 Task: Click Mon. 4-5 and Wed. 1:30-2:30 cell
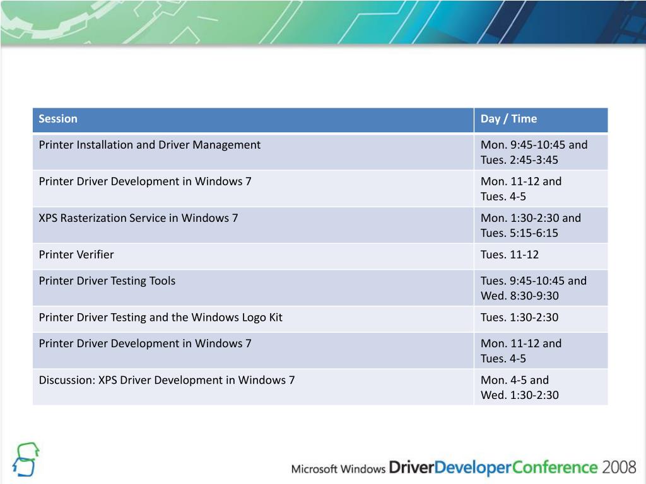point(541,387)
